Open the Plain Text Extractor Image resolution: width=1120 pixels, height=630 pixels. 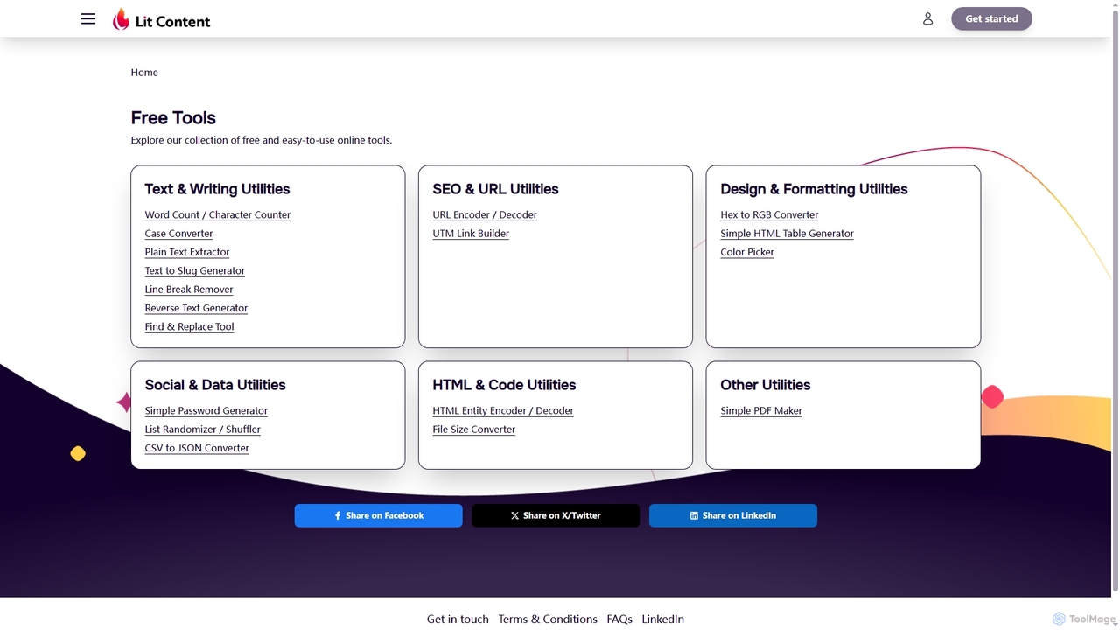pos(187,252)
